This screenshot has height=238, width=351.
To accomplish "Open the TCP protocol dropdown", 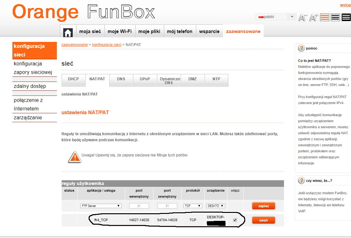I will (192, 206).
